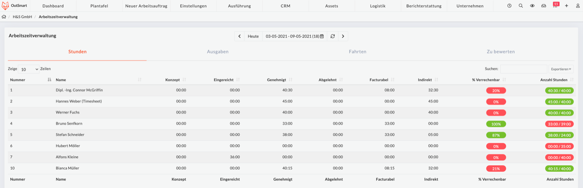Open the Plantafel menu item
583x188 pixels.
(x=99, y=6)
